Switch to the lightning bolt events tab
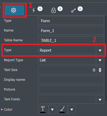The width and height of the screenshot is (107, 116). pyautogui.click(x=34, y=10)
